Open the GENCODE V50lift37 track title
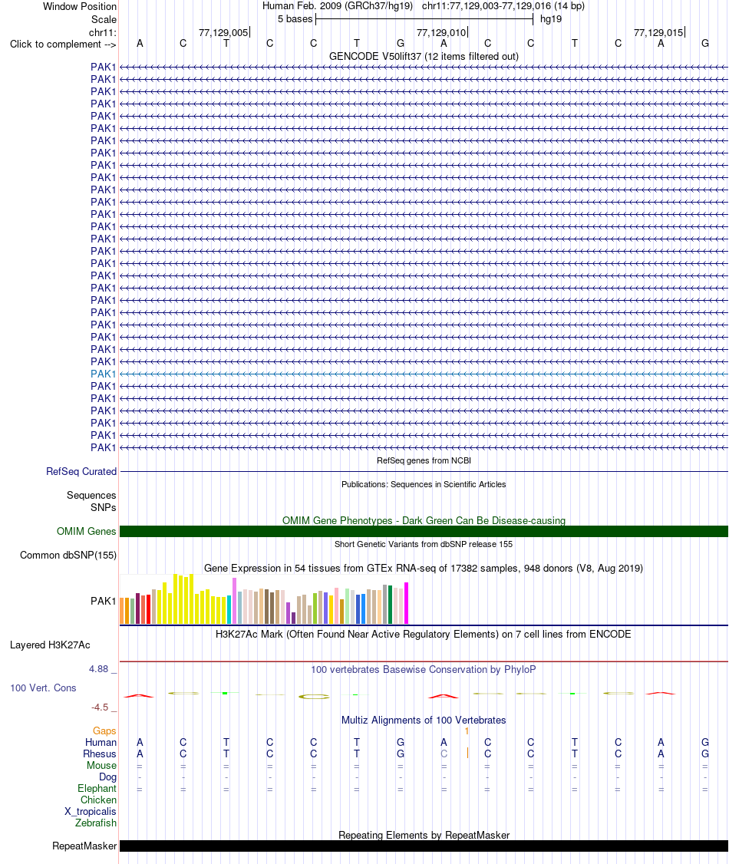This screenshot has width=729, height=864. 424,56
